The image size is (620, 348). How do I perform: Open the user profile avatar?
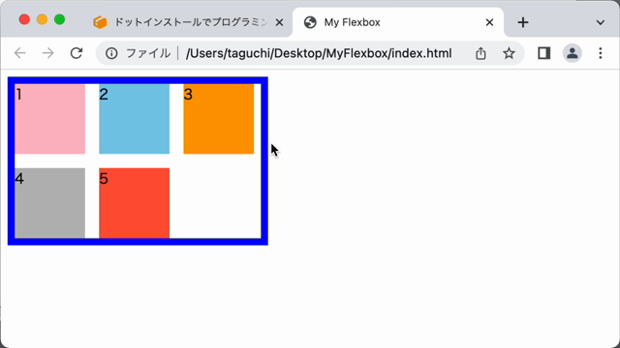point(573,53)
